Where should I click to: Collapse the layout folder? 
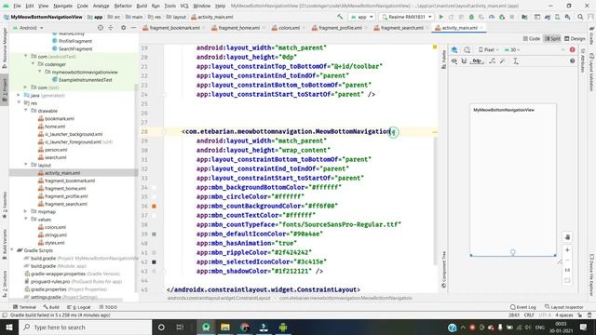click(26, 165)
